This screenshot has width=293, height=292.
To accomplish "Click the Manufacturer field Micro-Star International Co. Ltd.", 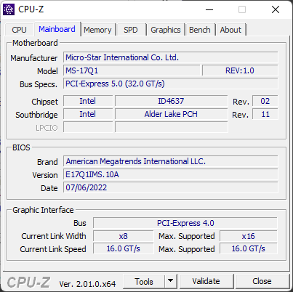I will [x=171, y=57].
